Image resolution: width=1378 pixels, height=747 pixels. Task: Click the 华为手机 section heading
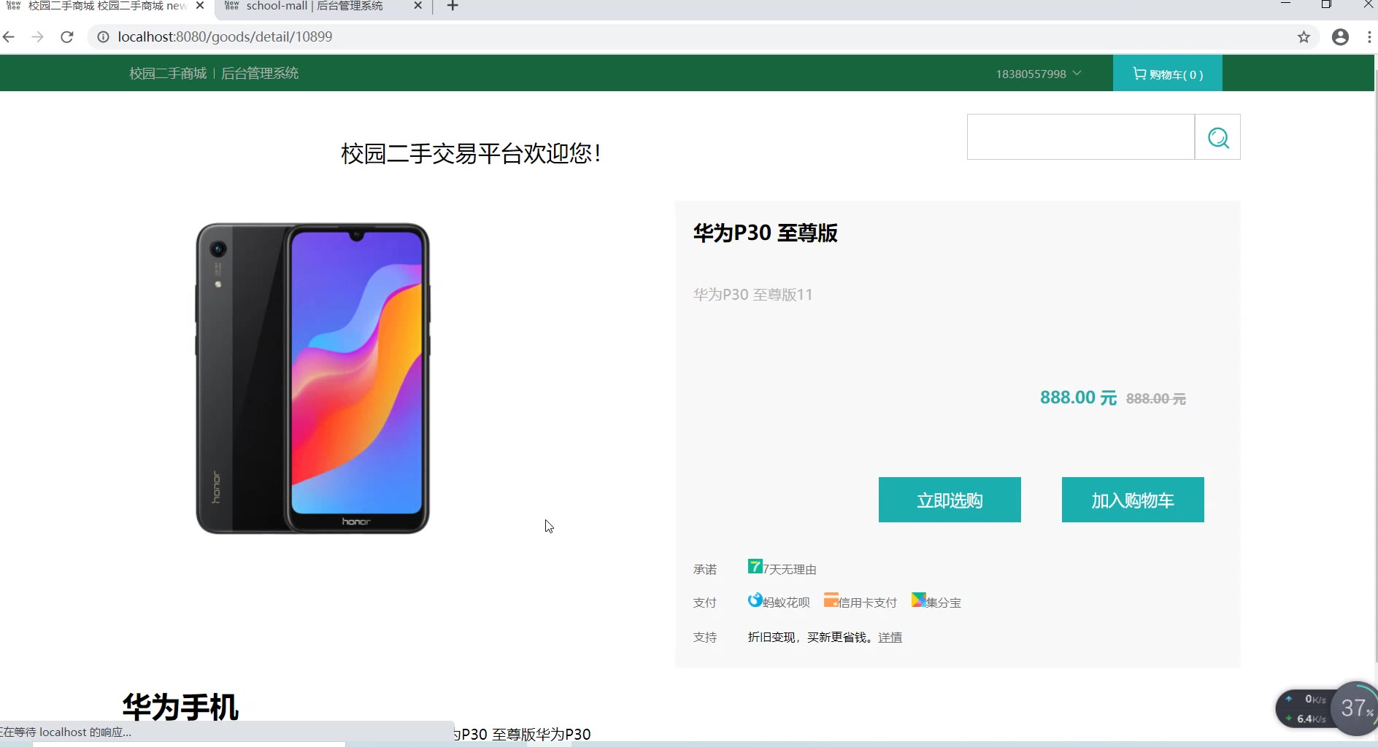[x=180, y=707]
